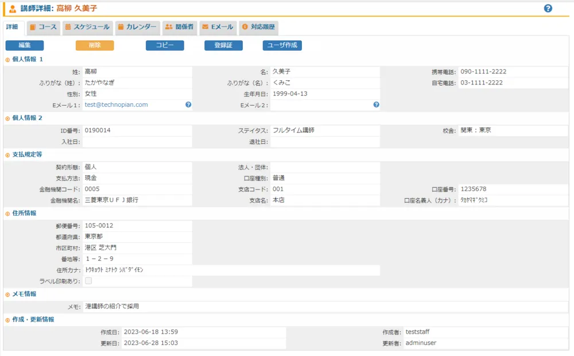Collapse the 個人情報 2 section

point(7,118)
